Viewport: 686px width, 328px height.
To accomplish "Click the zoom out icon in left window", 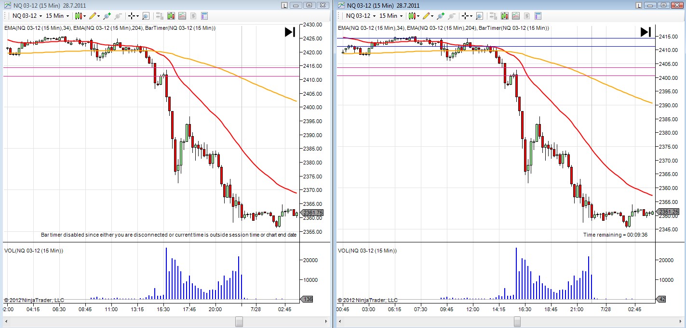I will [x=119, y=16].
